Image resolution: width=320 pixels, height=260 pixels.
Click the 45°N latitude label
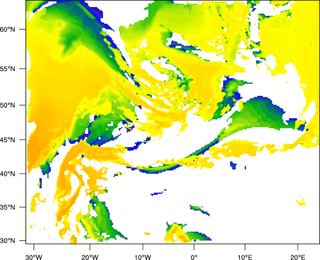[8, 140]
